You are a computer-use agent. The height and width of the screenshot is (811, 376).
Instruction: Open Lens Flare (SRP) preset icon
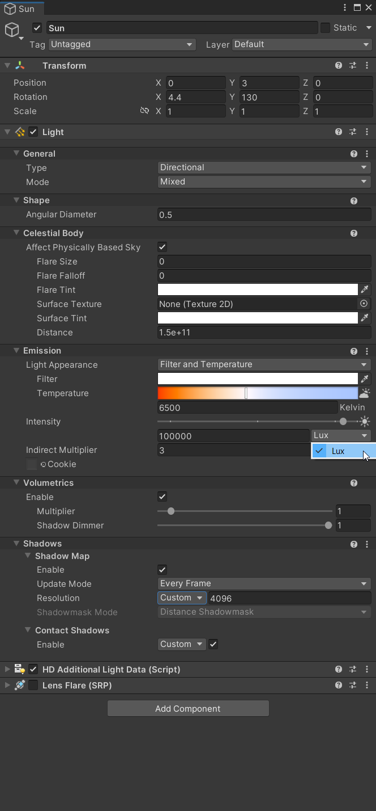[353, 686]
